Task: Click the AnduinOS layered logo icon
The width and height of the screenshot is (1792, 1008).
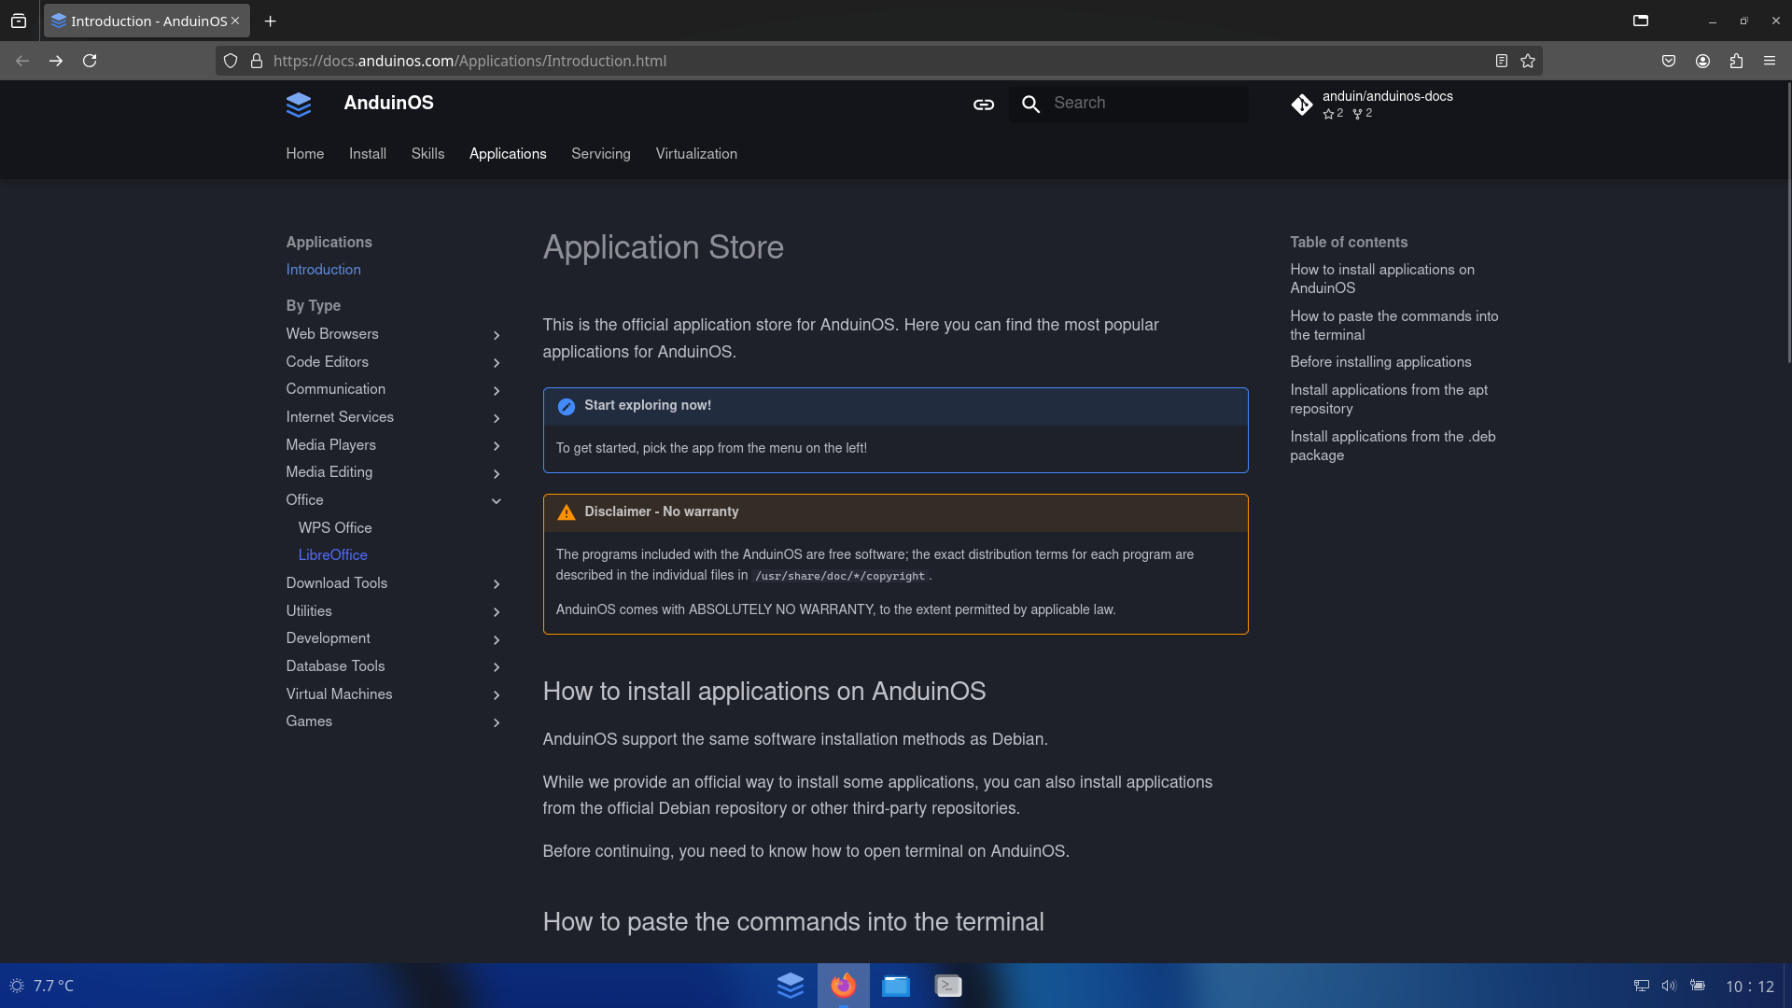Action: tap(299, 104)
